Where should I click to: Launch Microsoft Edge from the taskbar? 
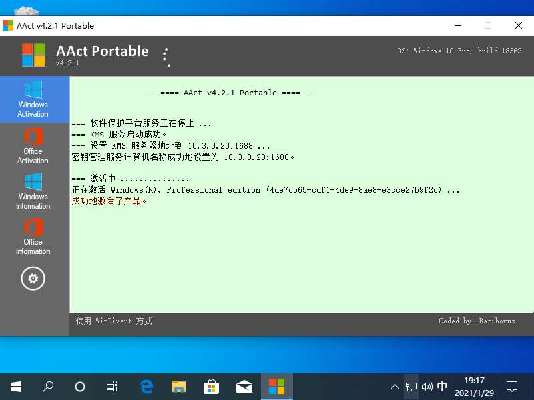pos(146,386)
